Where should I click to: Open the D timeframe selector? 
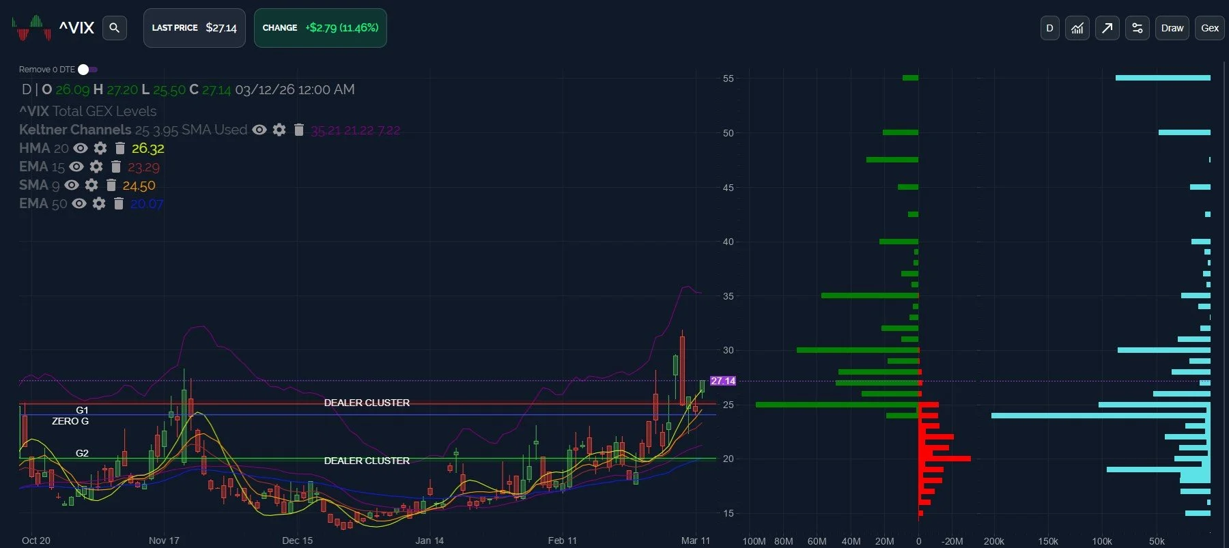1050,28
